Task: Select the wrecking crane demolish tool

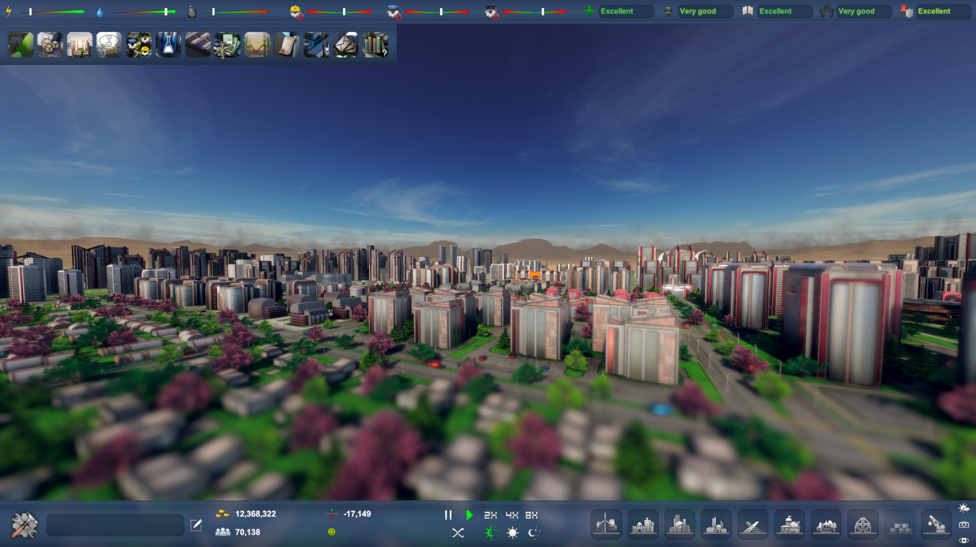Action: (x=936, y=525)
